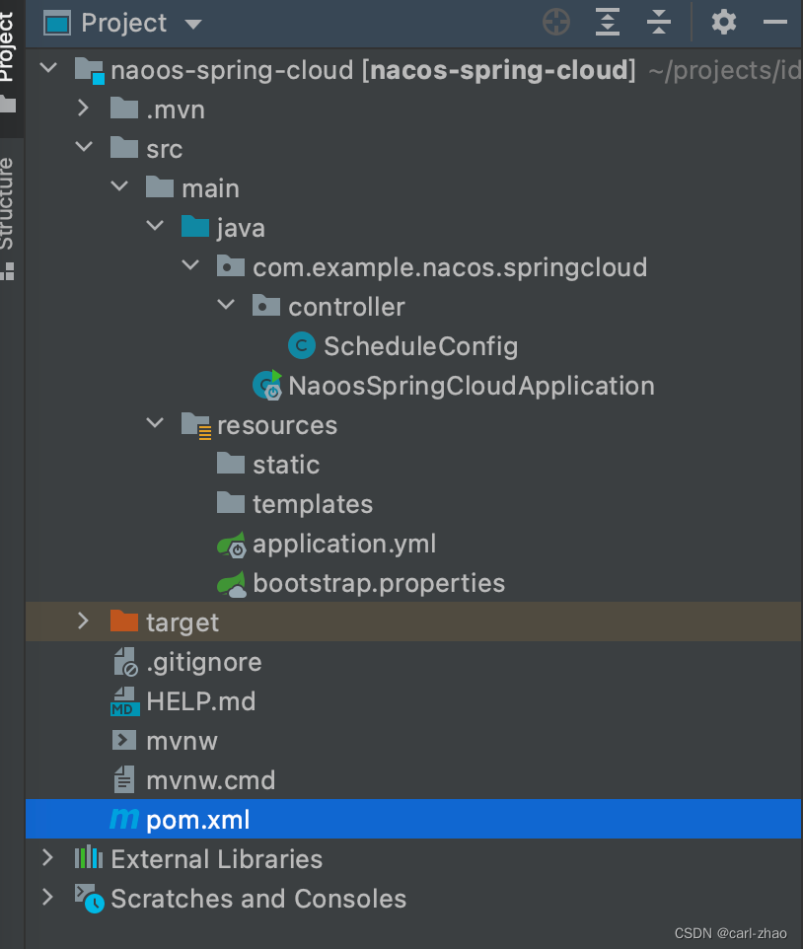Image resolution: width=803 pixels, height=949 pixels.
Task: Select the Project side tab
Action: click(8, 44)
